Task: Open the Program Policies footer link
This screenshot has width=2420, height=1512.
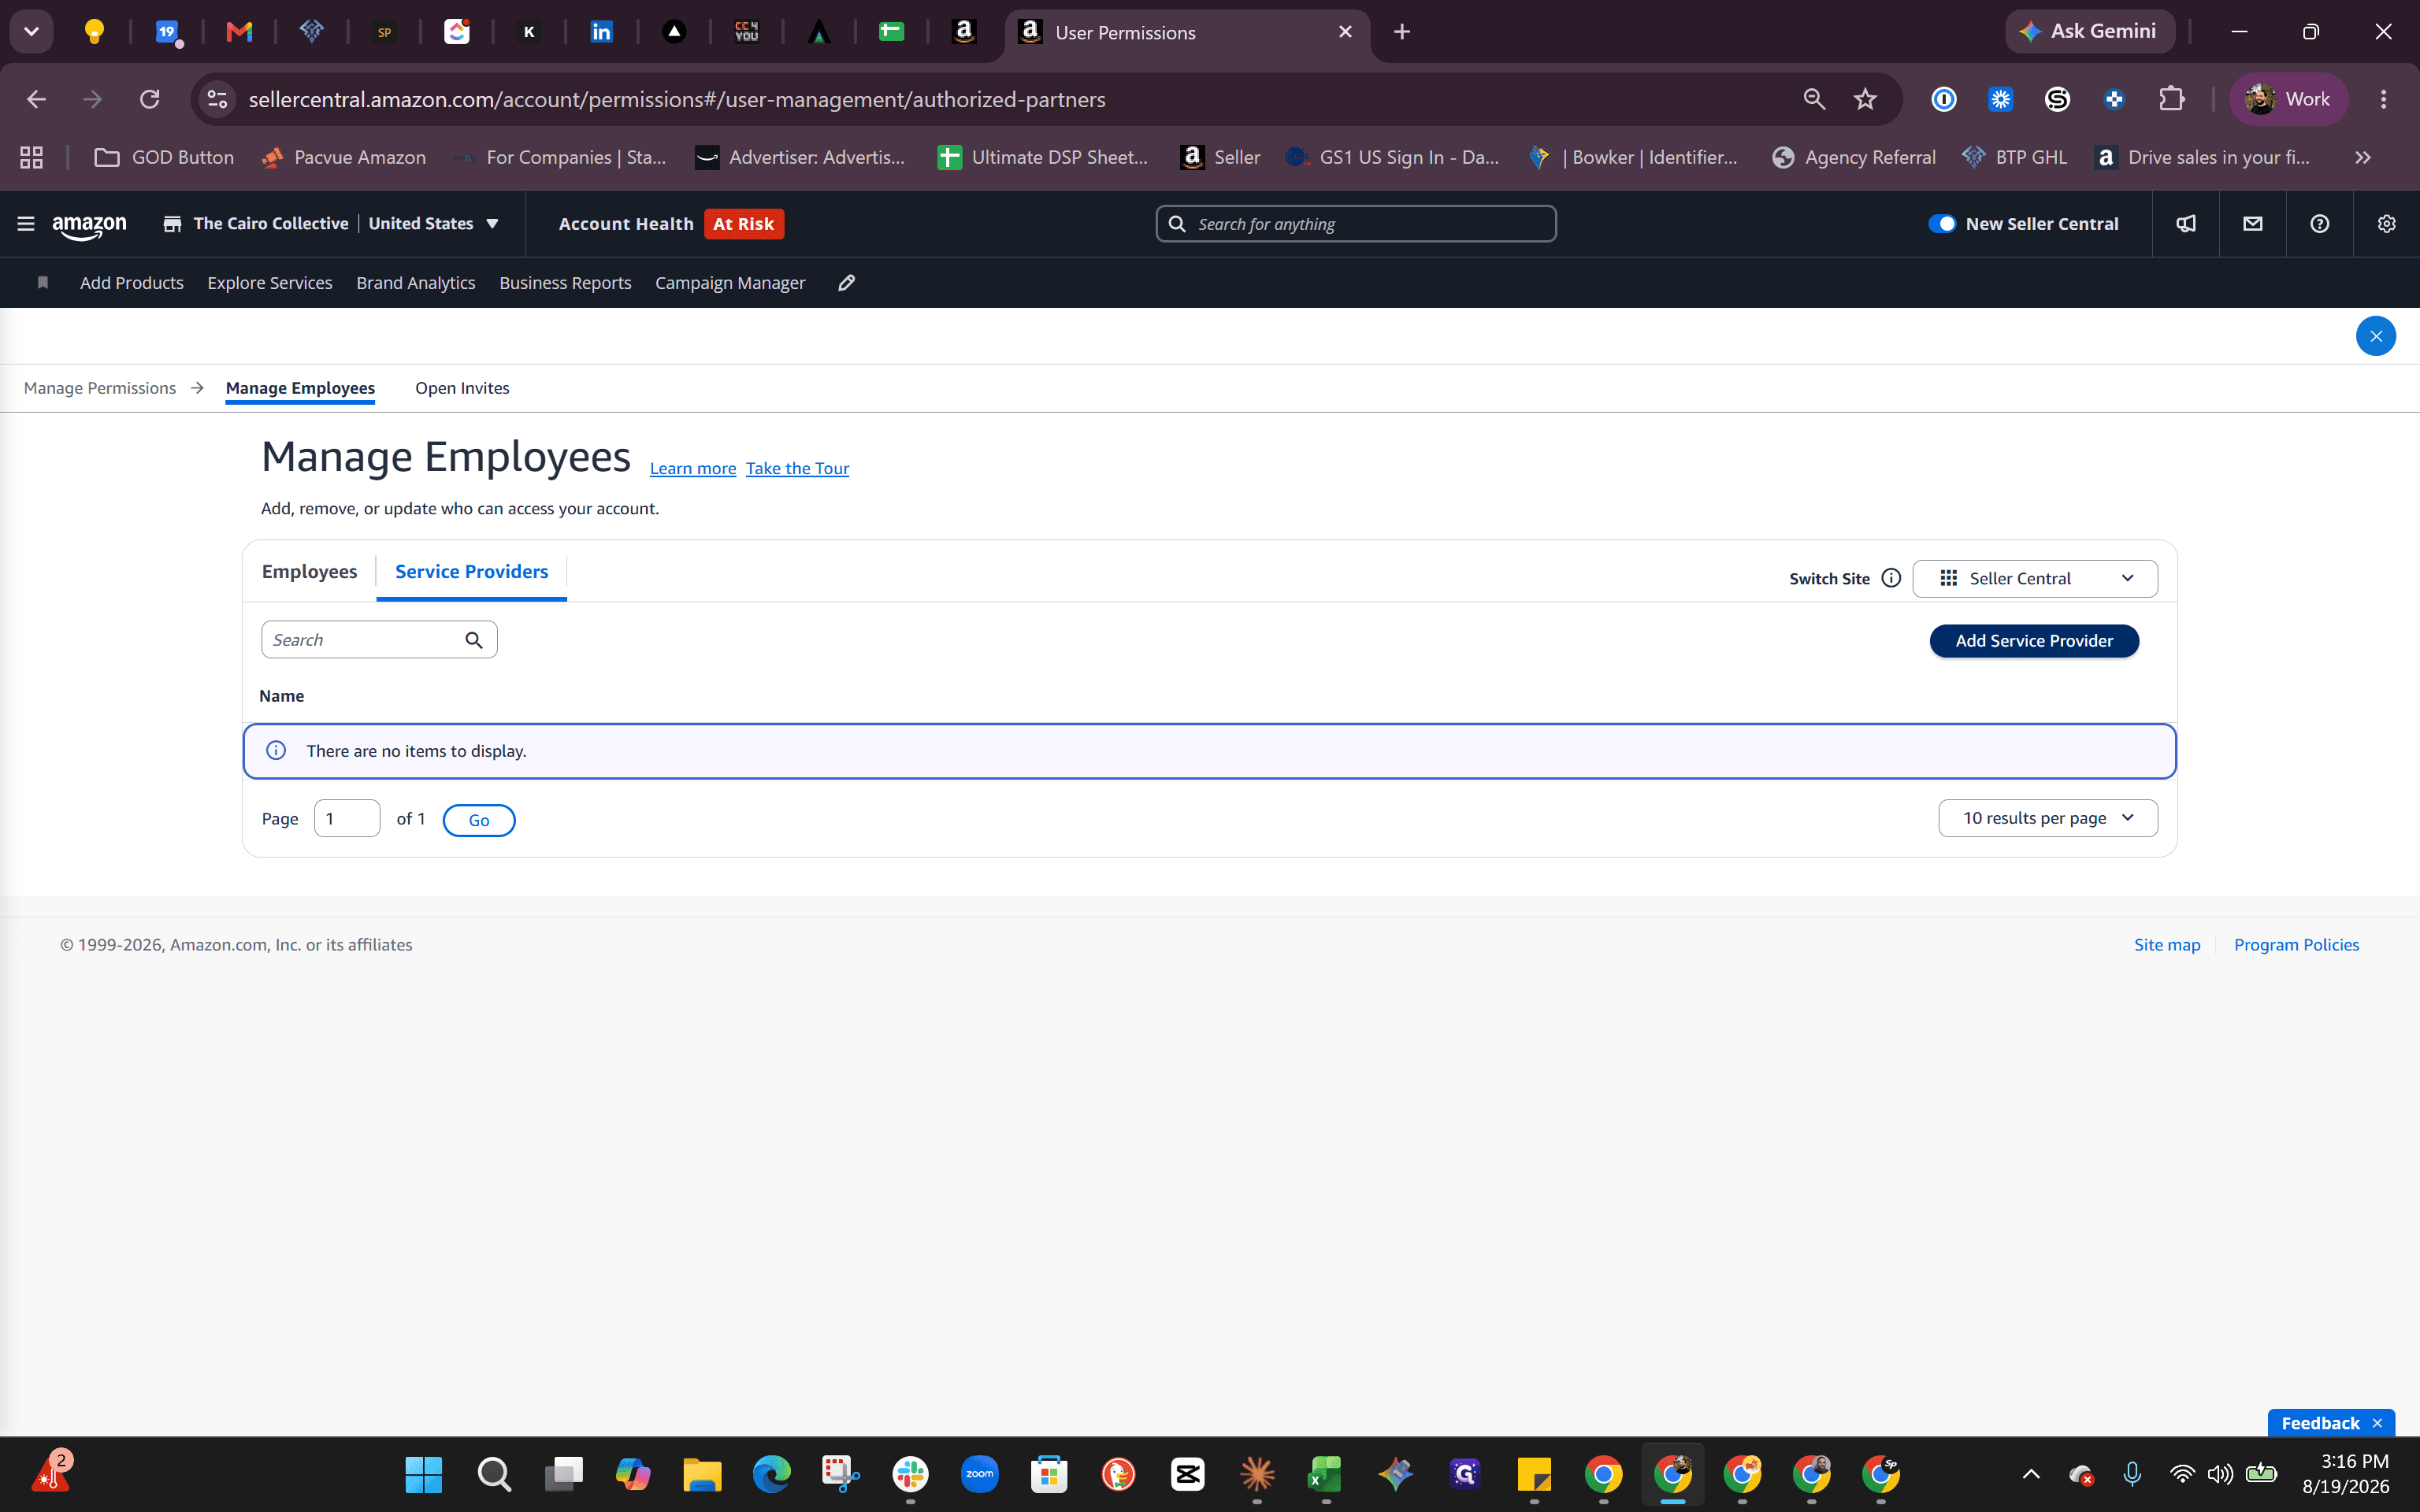Action: [x=2296, y=945]
